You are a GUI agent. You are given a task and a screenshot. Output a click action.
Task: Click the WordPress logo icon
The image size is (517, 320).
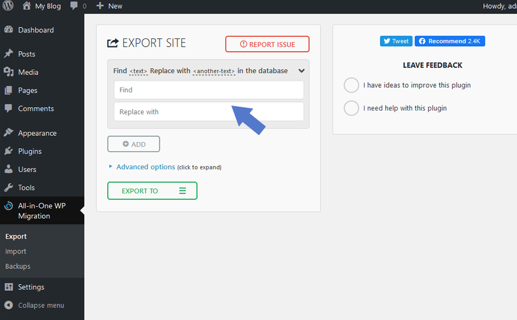[x=8, y=5]
